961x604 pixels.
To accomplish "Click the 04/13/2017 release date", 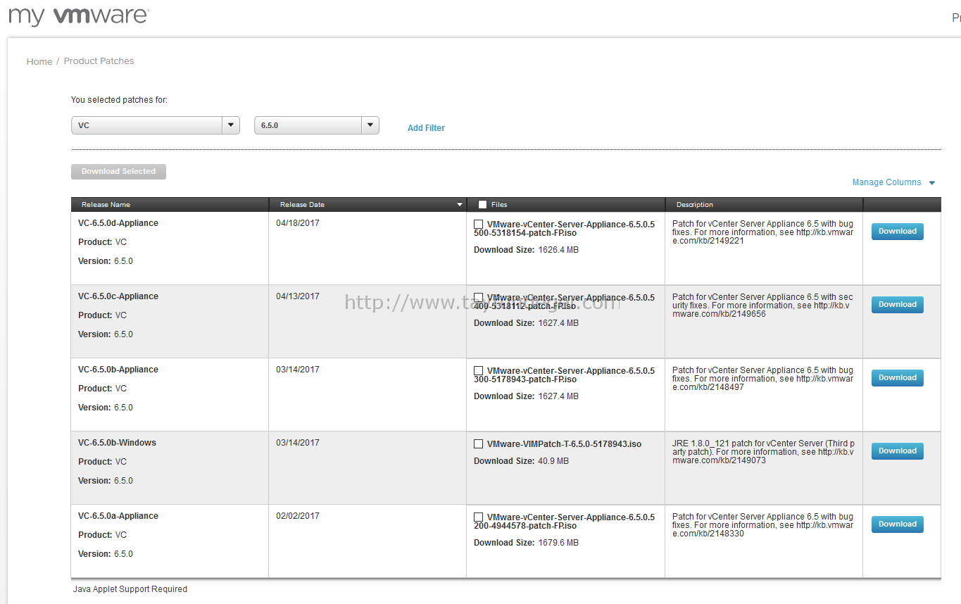I will pos(298,296).
